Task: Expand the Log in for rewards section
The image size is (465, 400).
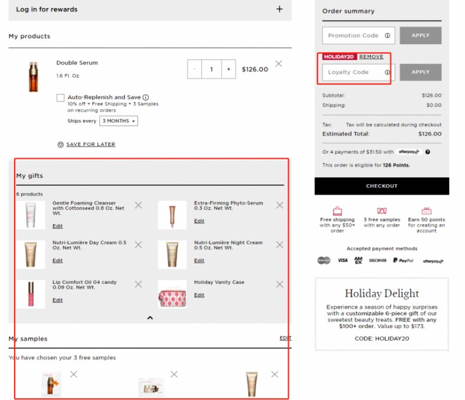Action: point(280,9)
